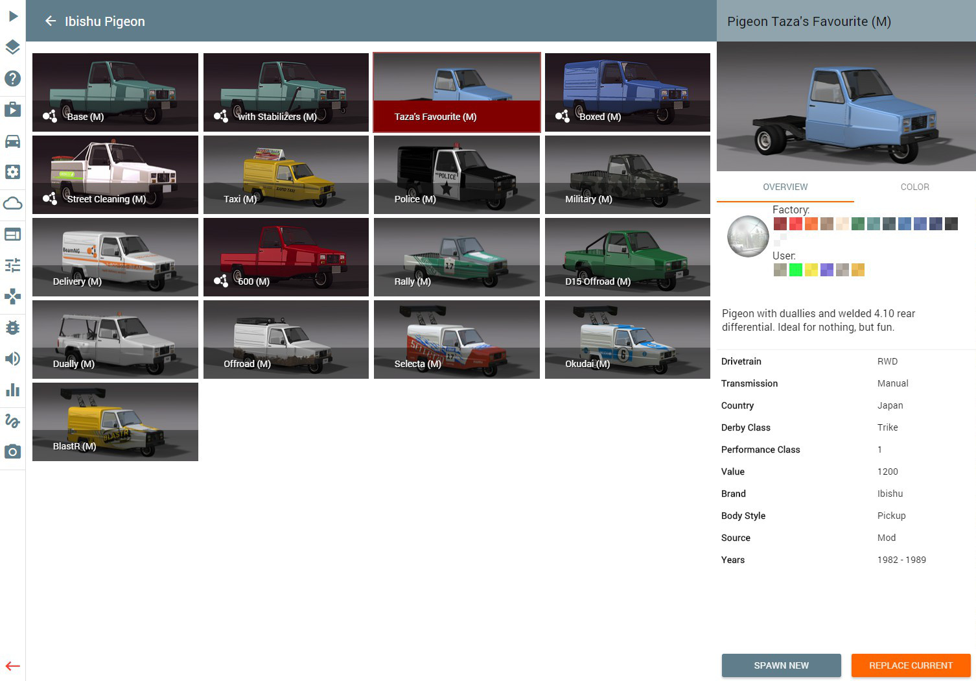
Task: Click the Transmission value Manual
Action: 893,383
